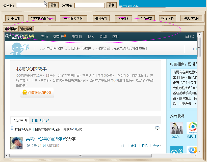Viewport: 207px width, 162px height.
Task: Select the 大家在说 tab
Action: tap(20, 120)
